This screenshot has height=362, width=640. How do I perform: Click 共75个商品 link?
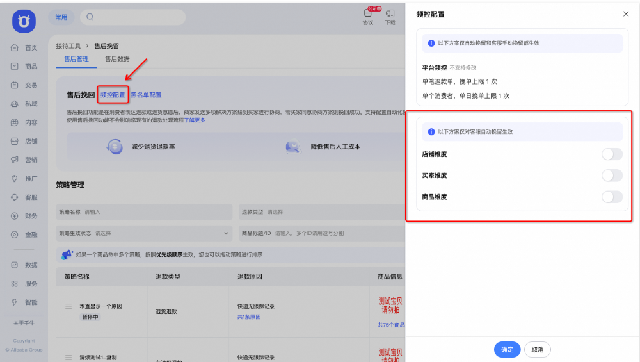pyautogui.click(x=391, y=325)
